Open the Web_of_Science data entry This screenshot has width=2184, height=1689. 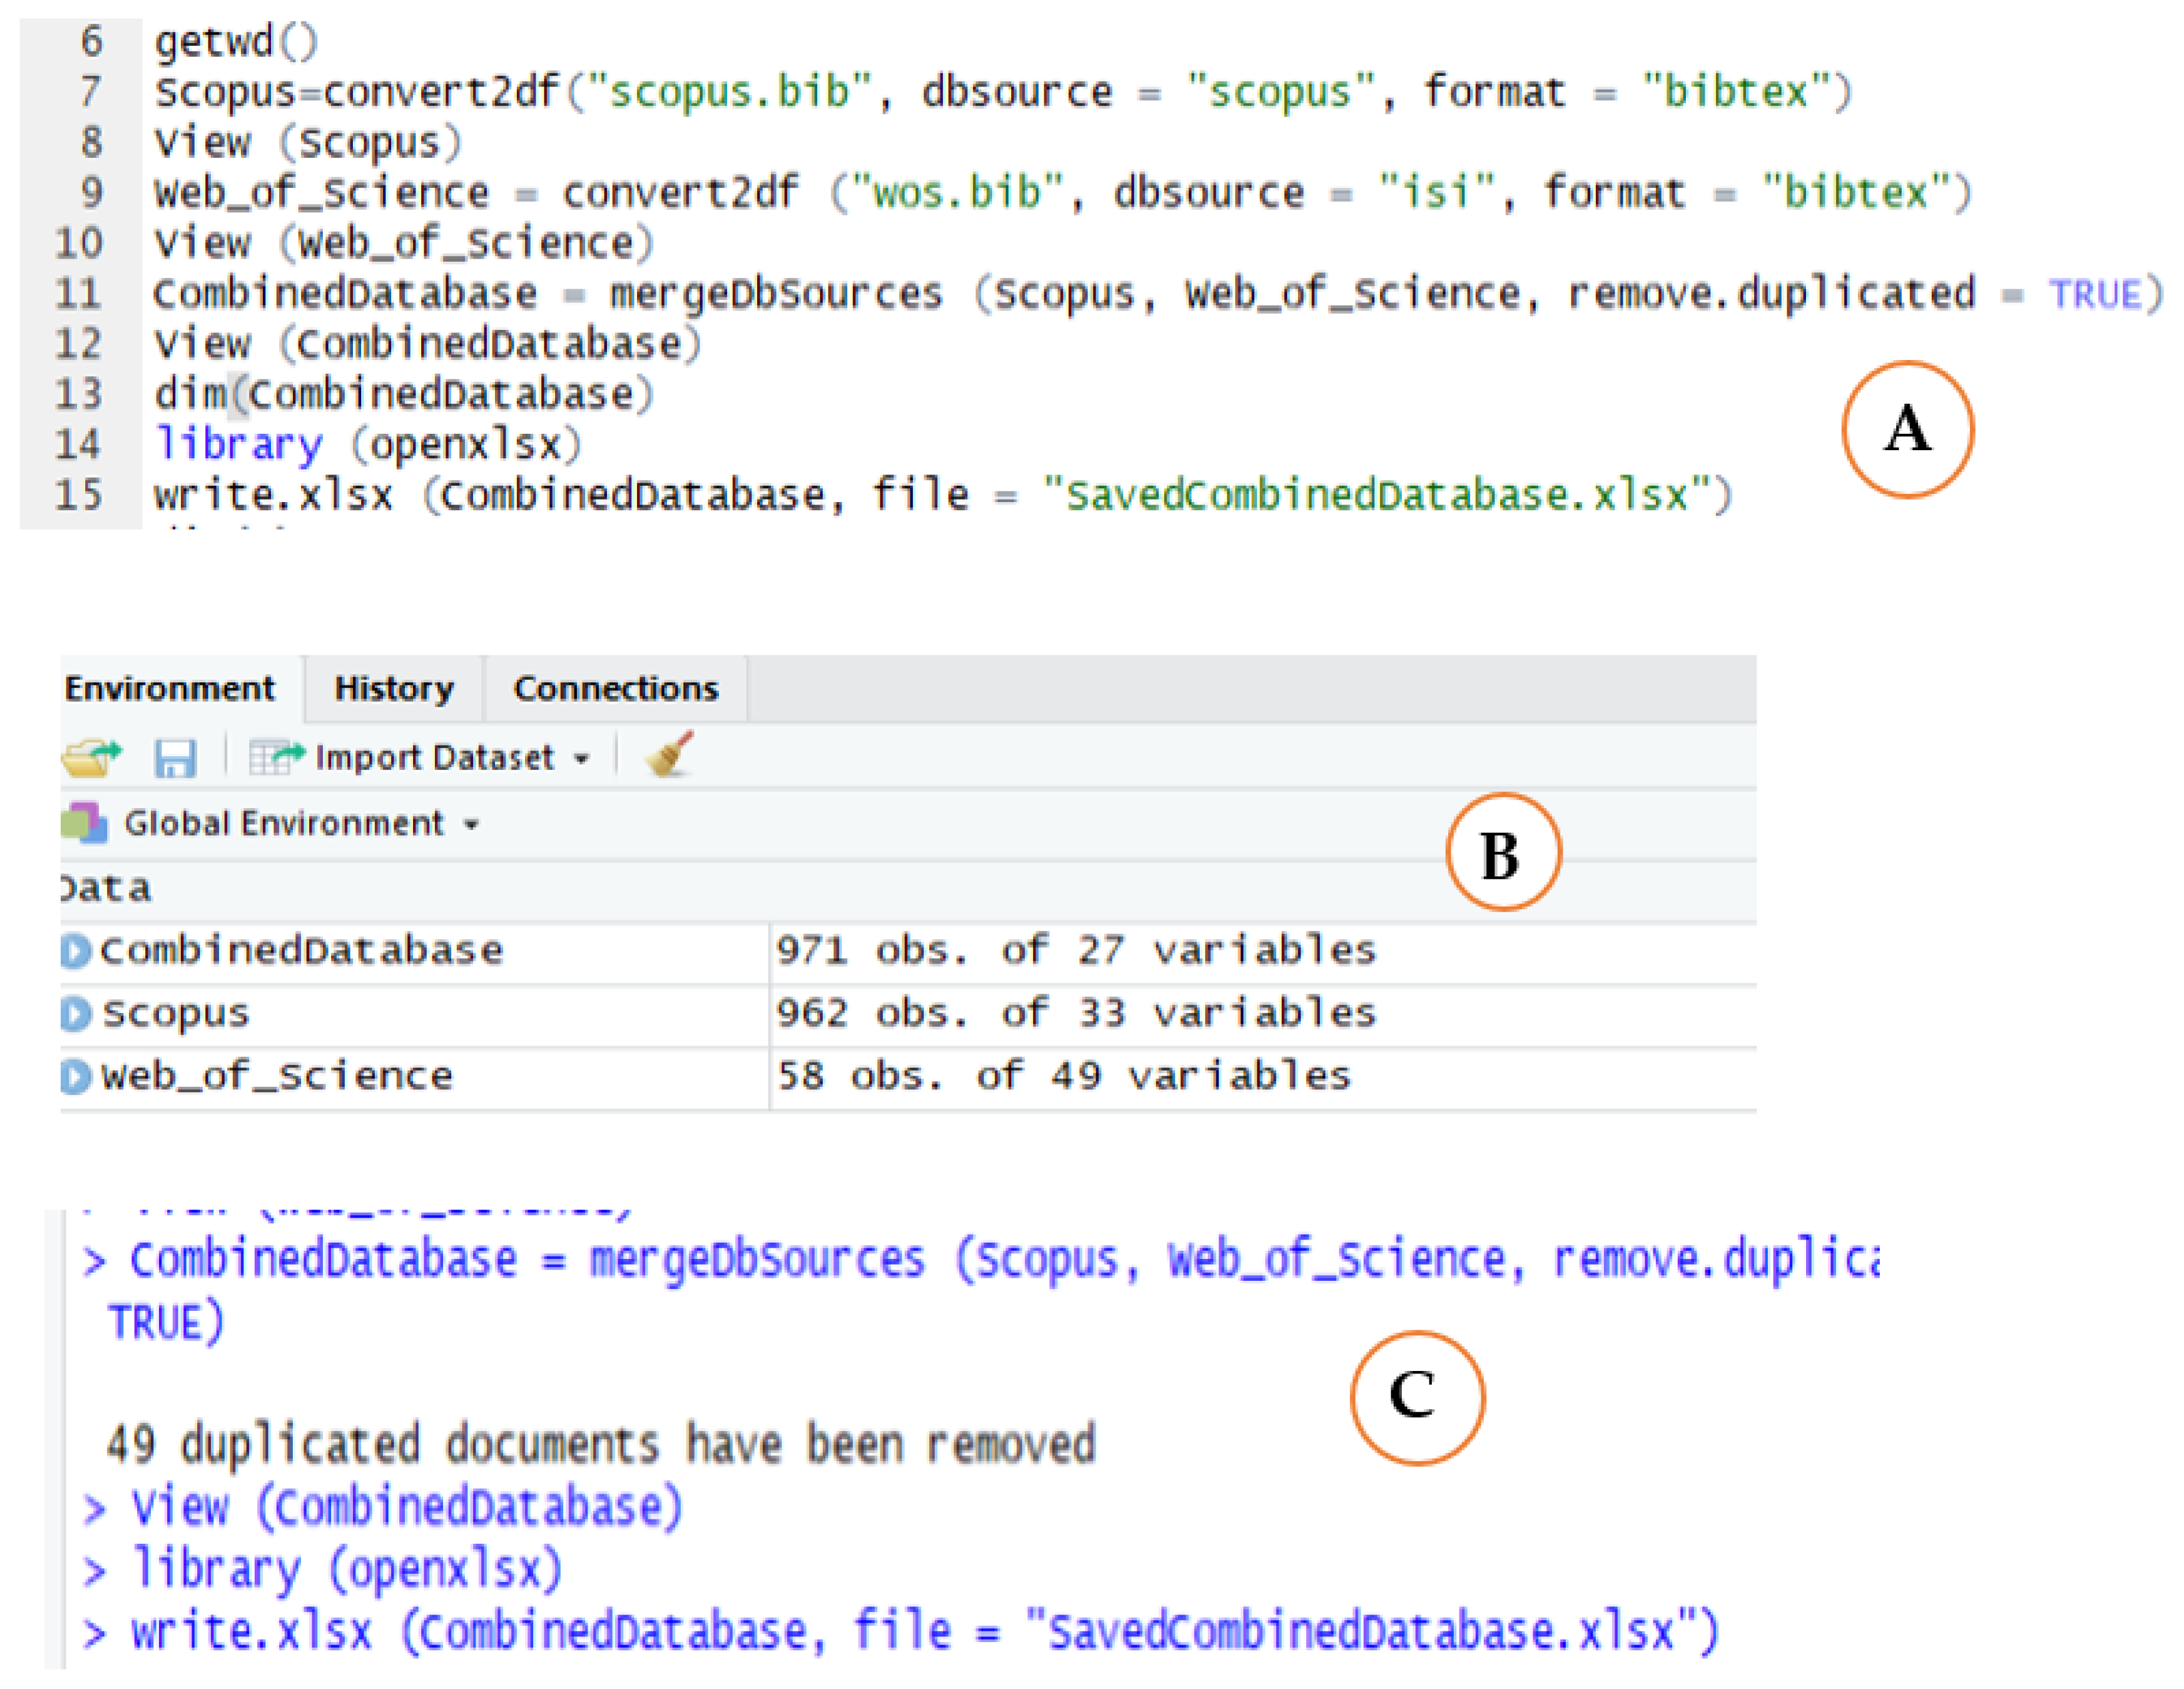click(277, 1077)
